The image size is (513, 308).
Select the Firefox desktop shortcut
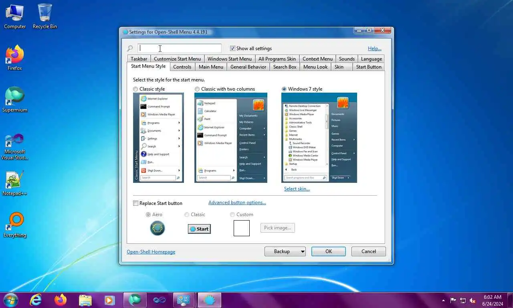(15, 58)
